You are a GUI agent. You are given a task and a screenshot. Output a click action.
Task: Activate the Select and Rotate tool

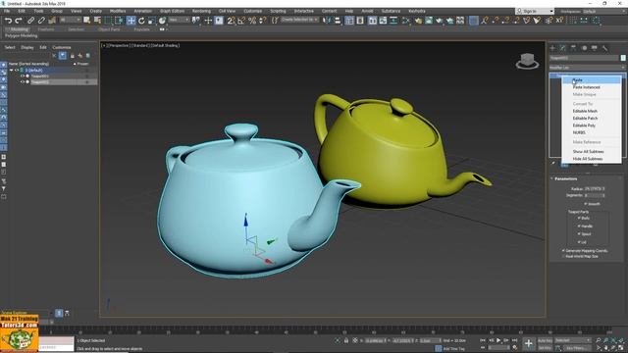pyautogui.click(x=141, y=21)
